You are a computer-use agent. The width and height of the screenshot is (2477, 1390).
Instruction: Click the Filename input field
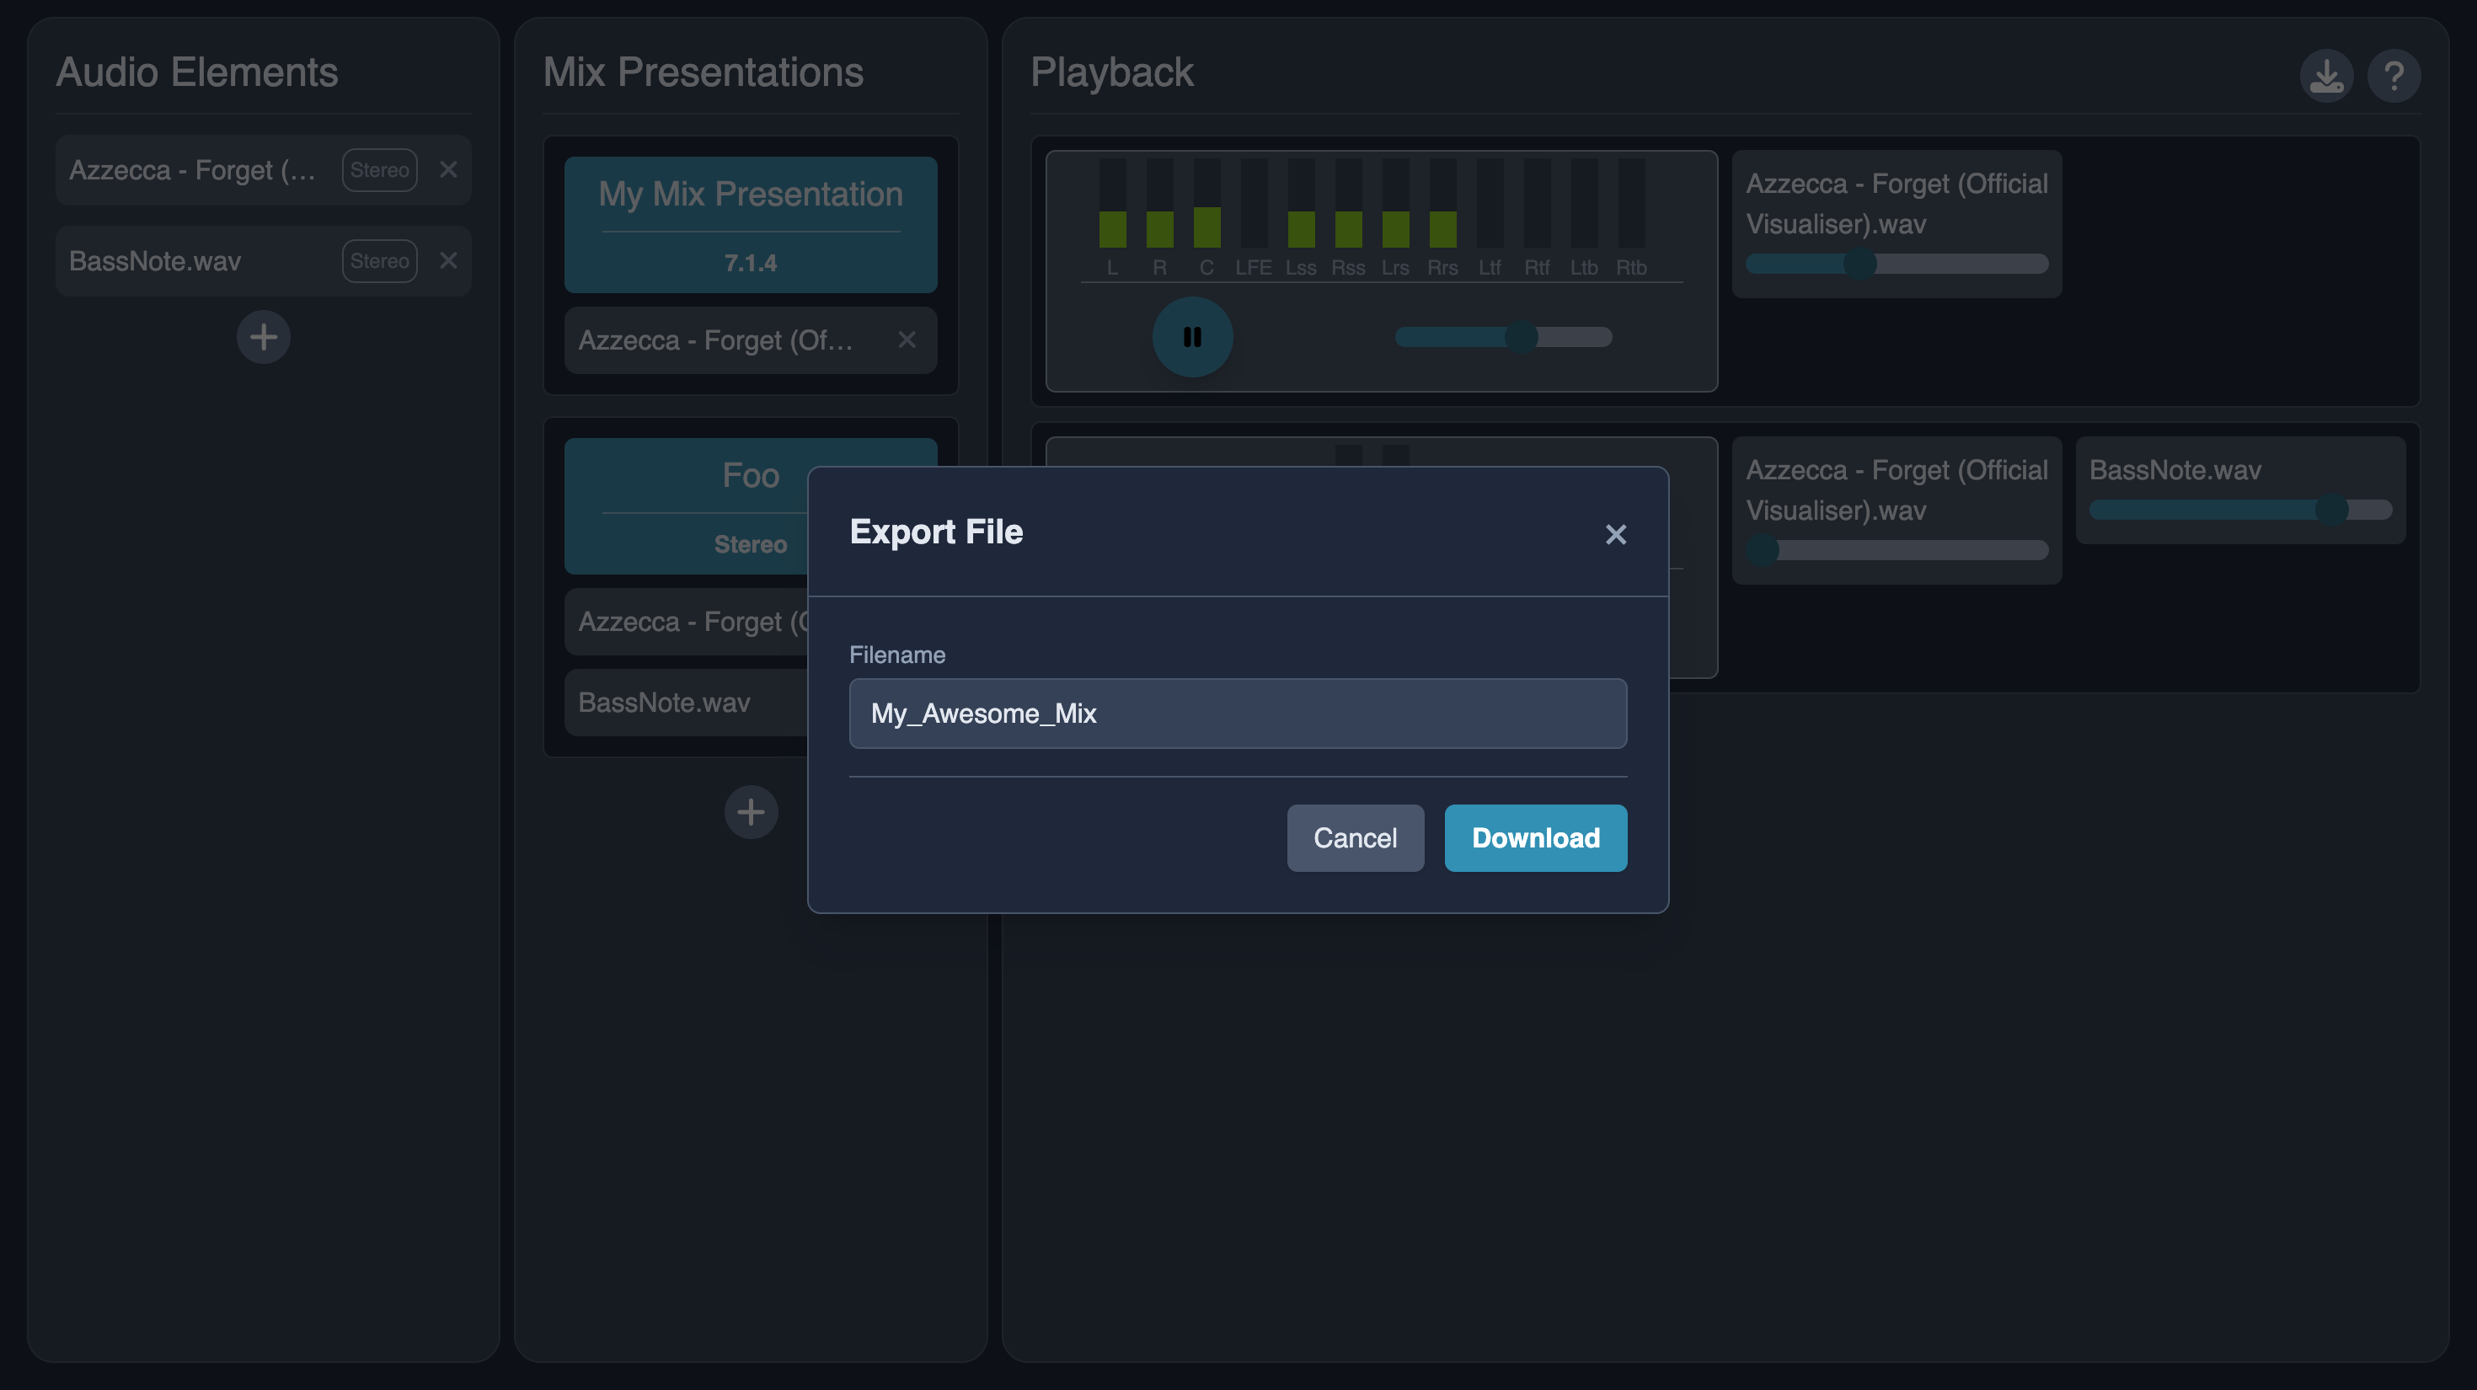click(1238, 714)
